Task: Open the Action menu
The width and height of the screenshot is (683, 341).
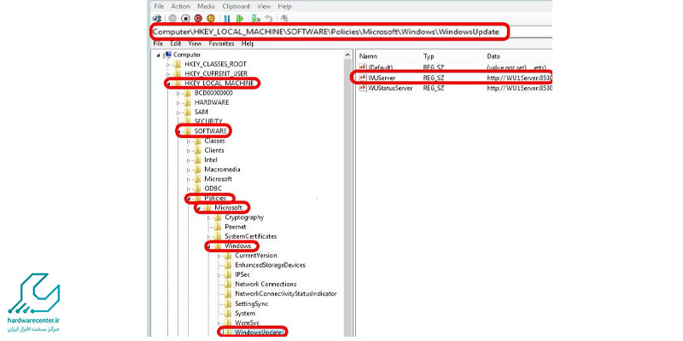Action: [x=180, y=6]
